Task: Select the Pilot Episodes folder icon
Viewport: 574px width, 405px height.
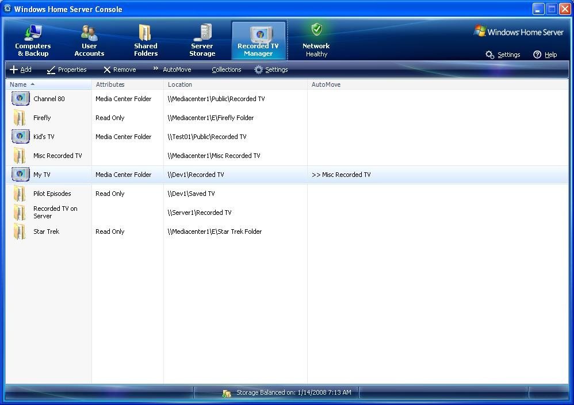Action: click(20, 194)
